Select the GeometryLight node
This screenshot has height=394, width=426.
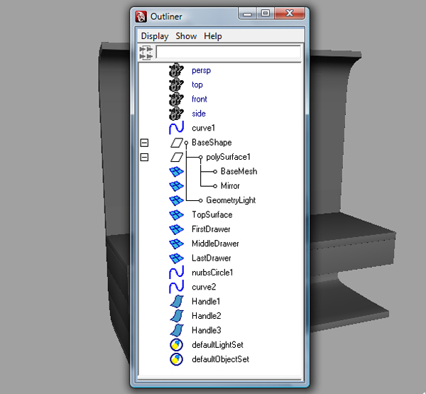click(231, 200)
